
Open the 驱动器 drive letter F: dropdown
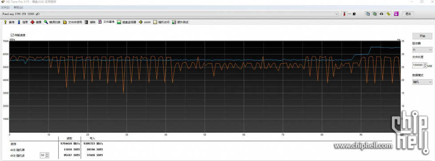[x=422, y=50]
